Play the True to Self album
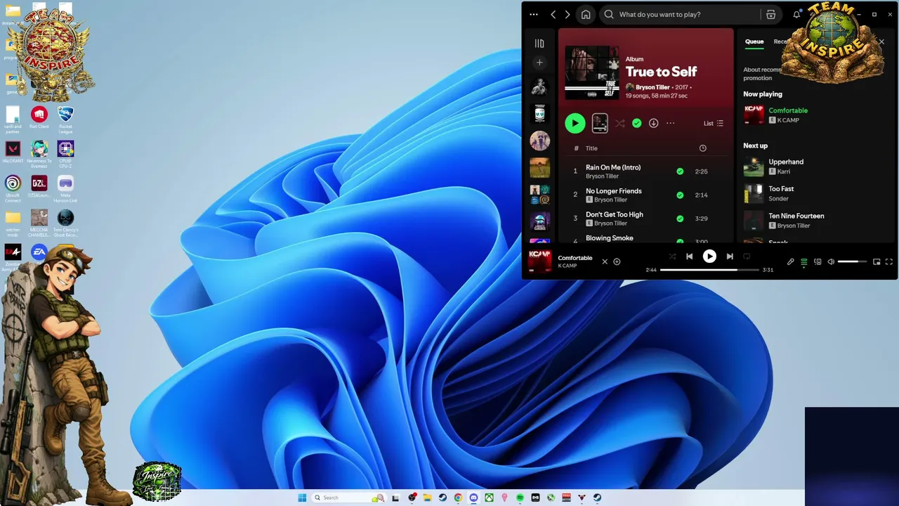Image resolution: width=899 pixels, height=506 pixels. click(x=575, y=123)
